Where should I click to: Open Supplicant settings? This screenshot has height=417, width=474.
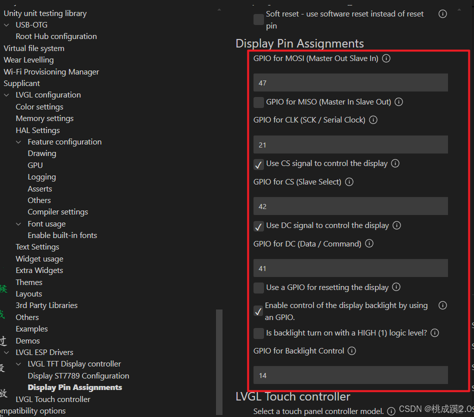coord(22,83)
